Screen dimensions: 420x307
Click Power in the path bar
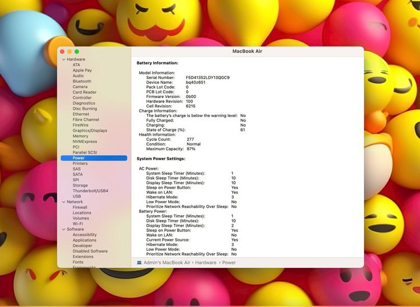pyautogui.click(x=229, y=263)
